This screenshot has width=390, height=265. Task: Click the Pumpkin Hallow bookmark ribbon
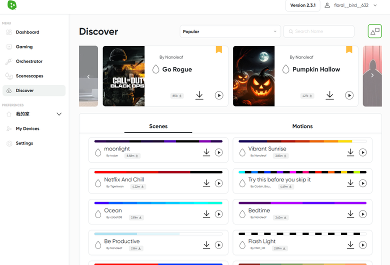[x=349, y=49]
